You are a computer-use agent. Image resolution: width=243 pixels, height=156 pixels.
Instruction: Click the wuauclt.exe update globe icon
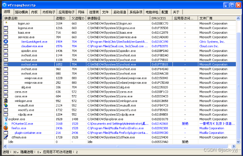pyautogui.click(x=6, y=105)
